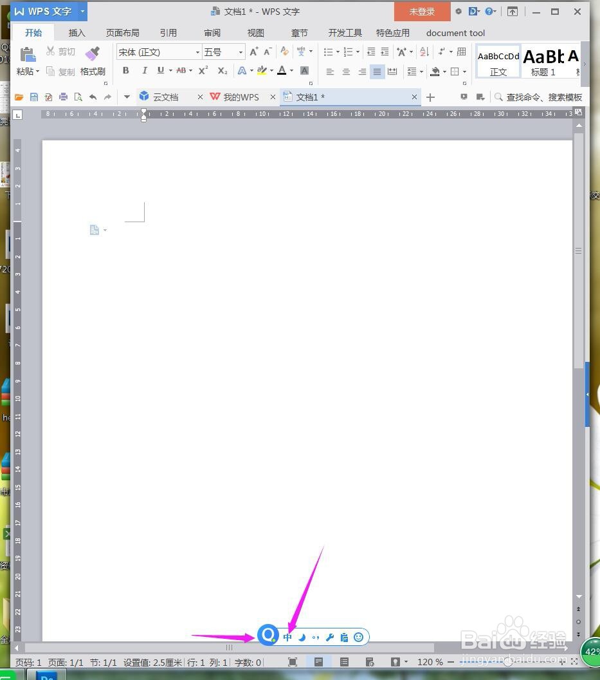
Task: Click the Copy (复制) icon
Action: pos(51,71)
